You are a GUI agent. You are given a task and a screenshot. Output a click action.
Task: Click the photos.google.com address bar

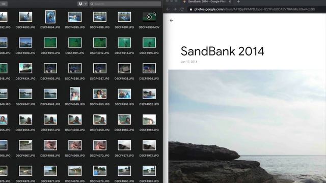click(255, 9)
